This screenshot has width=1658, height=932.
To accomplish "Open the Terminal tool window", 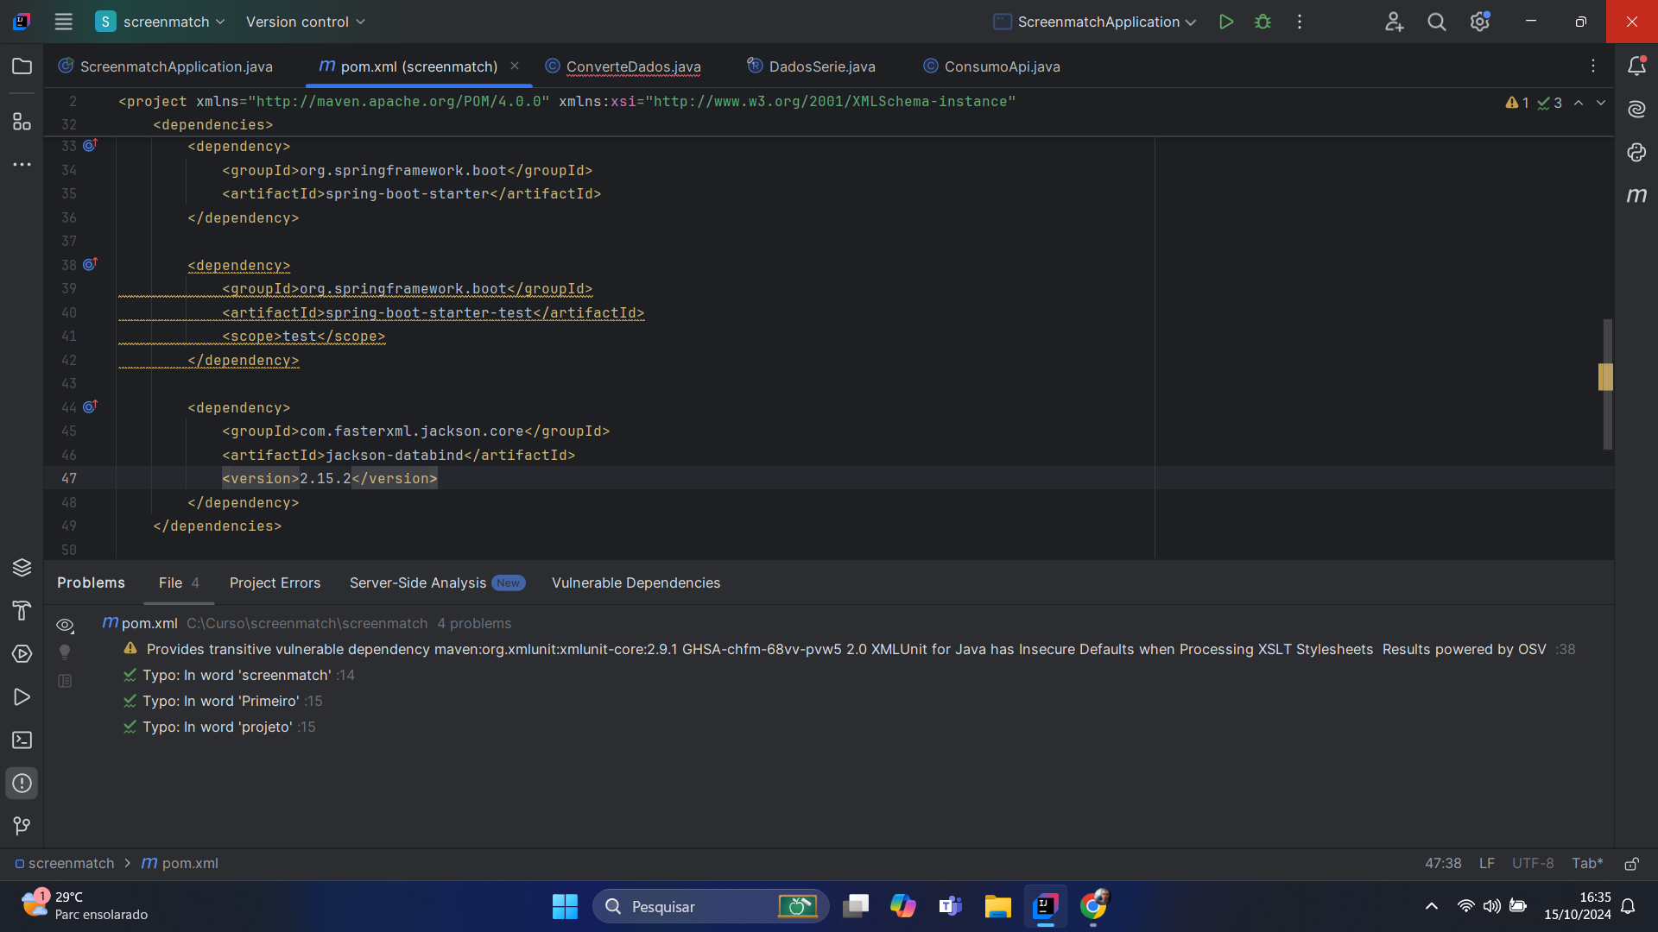I will pyautogui.click(x=22, y=740).
